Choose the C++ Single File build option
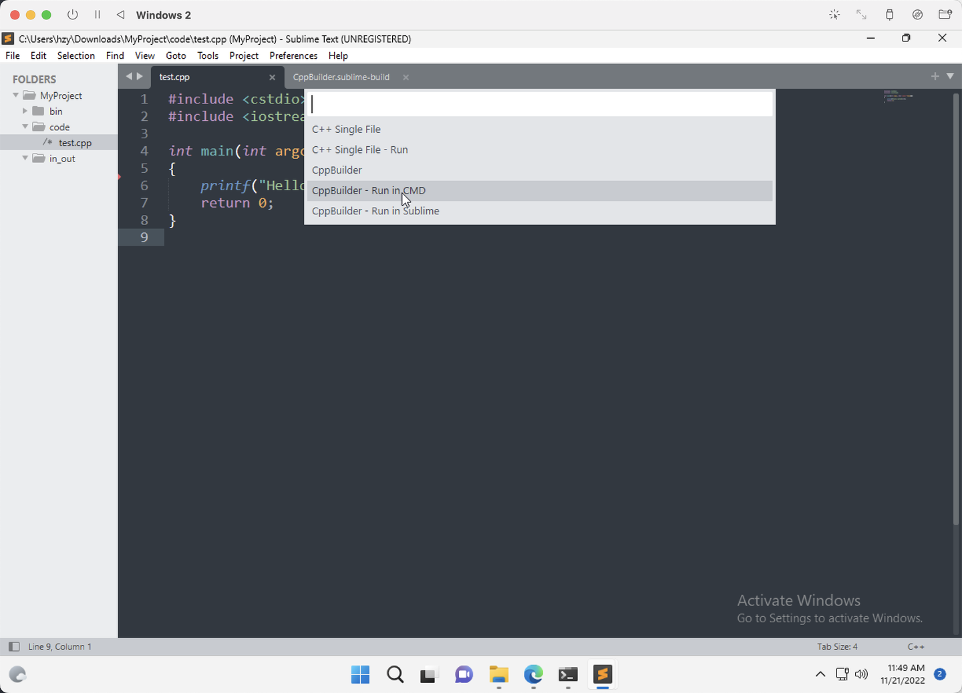The height and width of the screenshot is (693, 962). [346, 129]
